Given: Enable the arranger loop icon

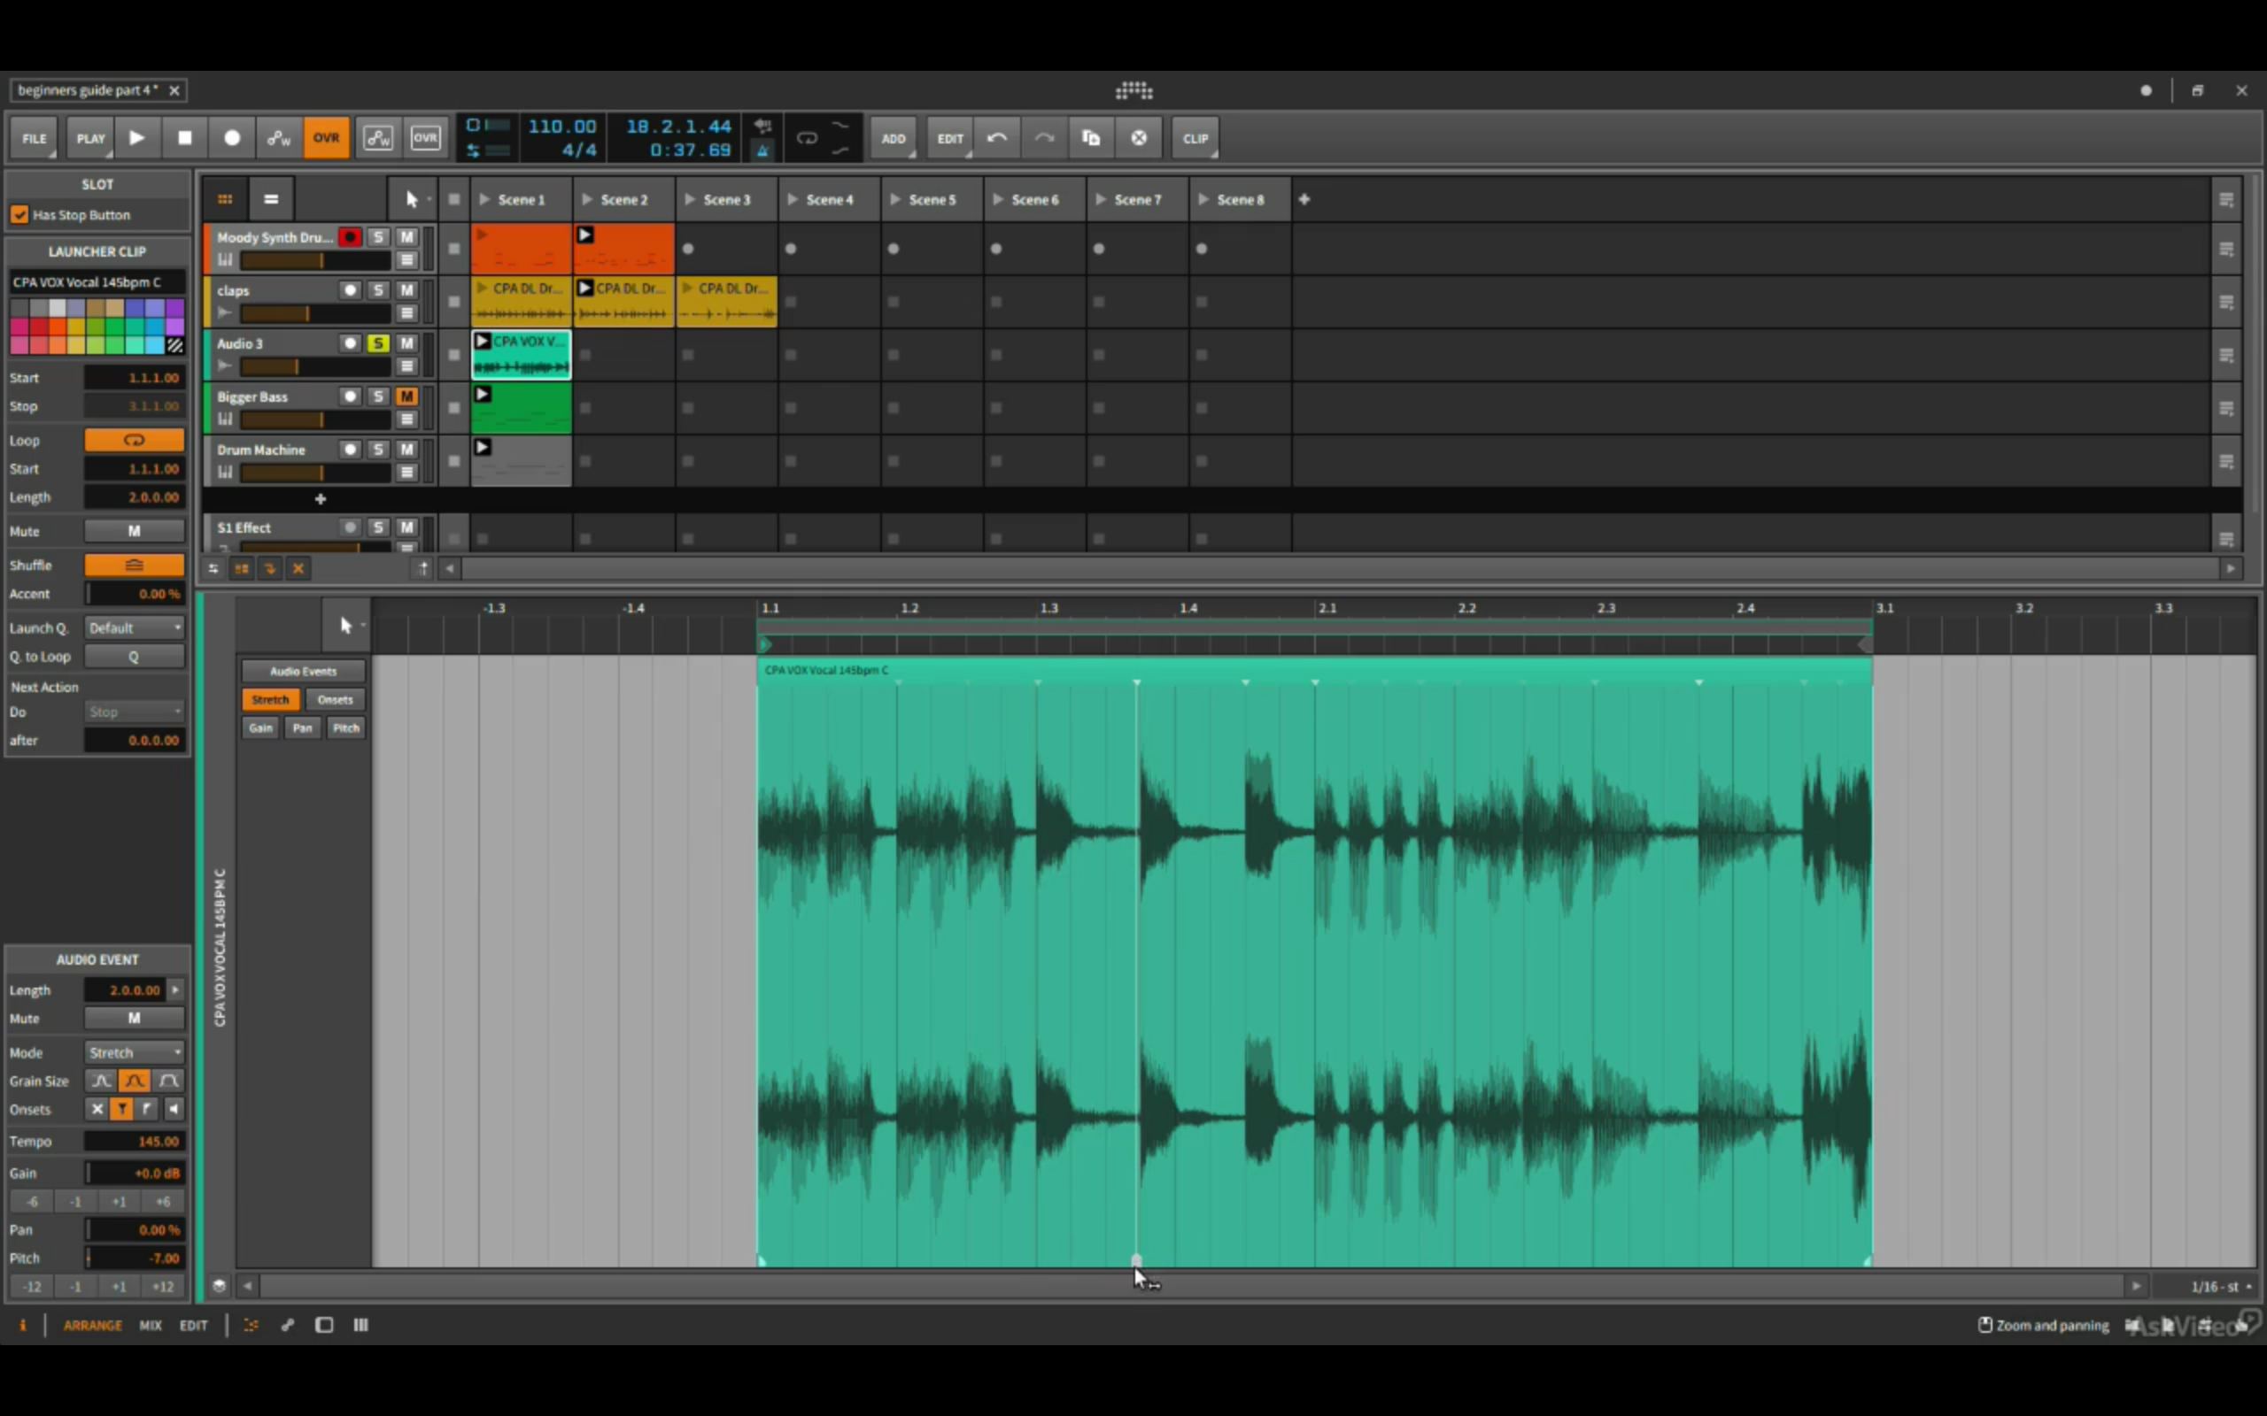Looking at the screenshot, I should tap(808, 138).
